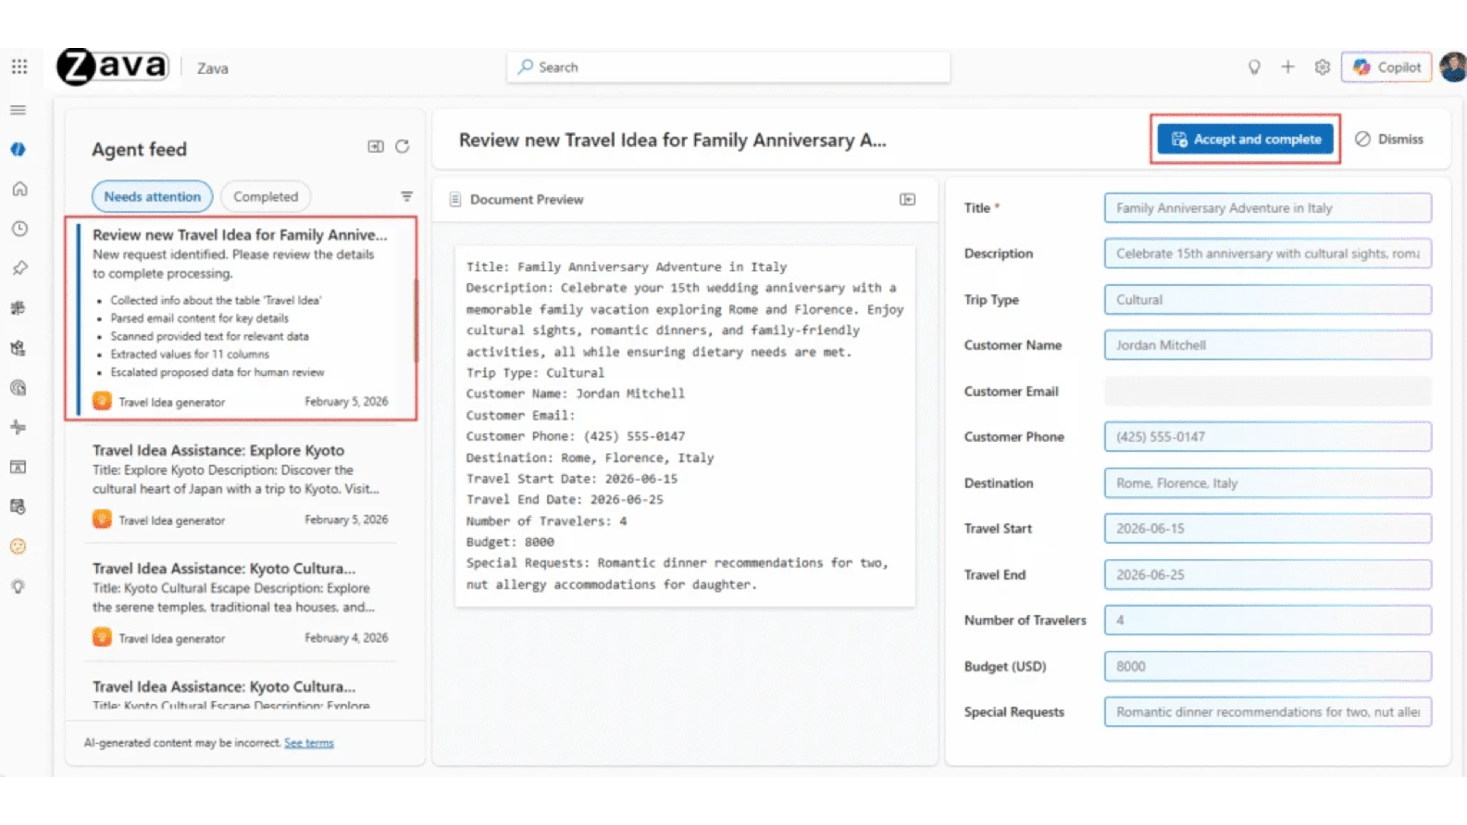This screenshot has width=1467, height=825.
Task: Dismiss the travel idea review
Action: 1389,139
